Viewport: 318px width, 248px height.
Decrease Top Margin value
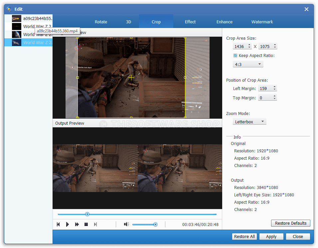[x=275, y=99]
